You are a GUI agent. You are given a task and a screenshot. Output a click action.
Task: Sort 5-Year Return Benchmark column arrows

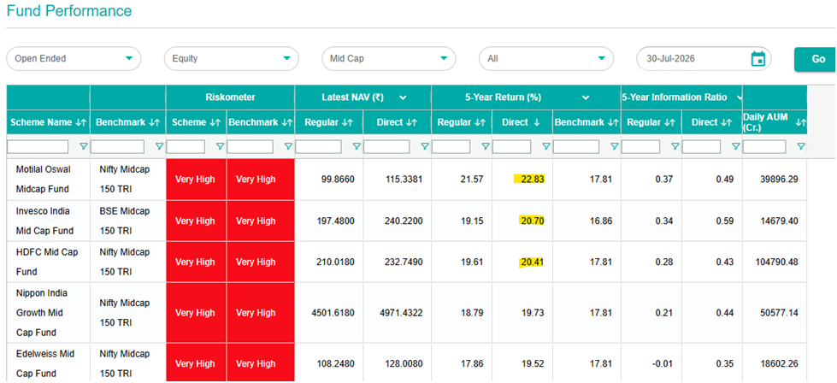(x=614, y=123)
